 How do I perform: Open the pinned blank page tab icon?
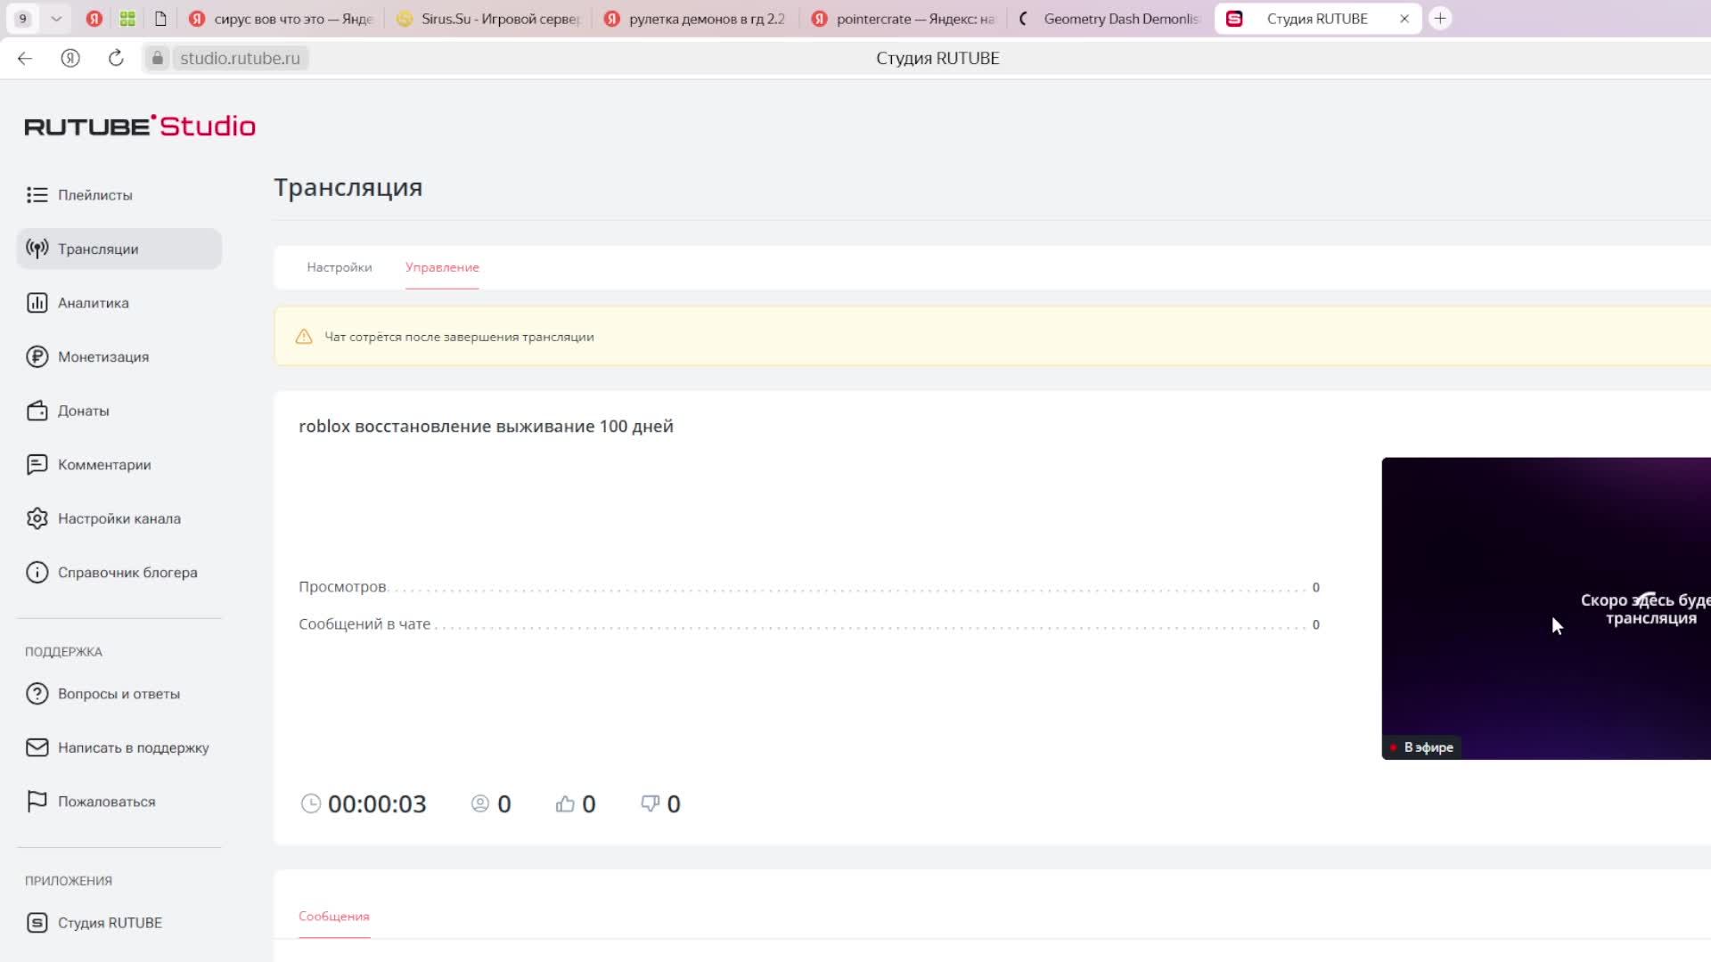tap(160, 19)
